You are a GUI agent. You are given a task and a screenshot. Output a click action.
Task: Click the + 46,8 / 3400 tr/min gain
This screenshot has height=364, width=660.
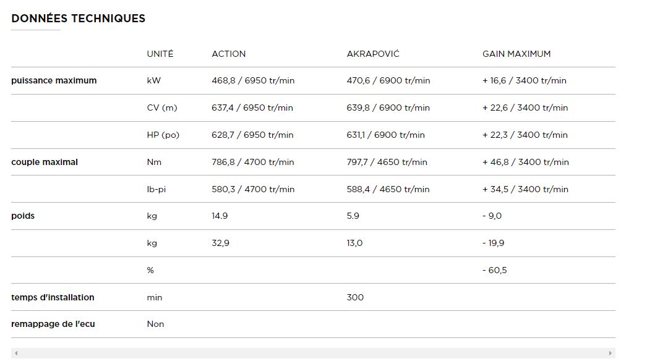point(525,162)
